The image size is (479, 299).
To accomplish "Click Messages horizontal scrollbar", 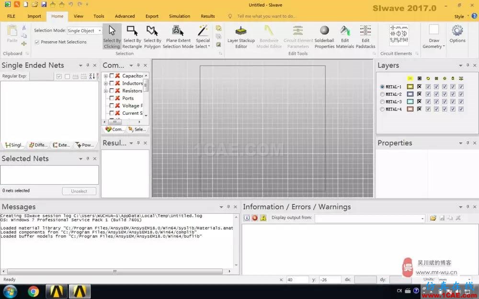I will pos(115,271).
